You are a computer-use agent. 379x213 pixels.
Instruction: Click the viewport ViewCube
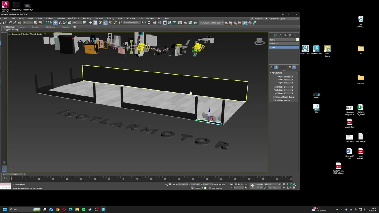point(260,41)
